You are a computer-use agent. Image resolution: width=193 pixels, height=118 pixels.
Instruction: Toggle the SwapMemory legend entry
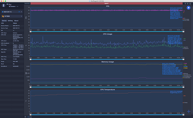(187, 75)
